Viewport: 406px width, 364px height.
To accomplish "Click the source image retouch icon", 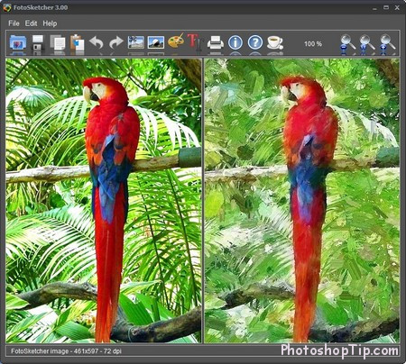I will (136, 42).
